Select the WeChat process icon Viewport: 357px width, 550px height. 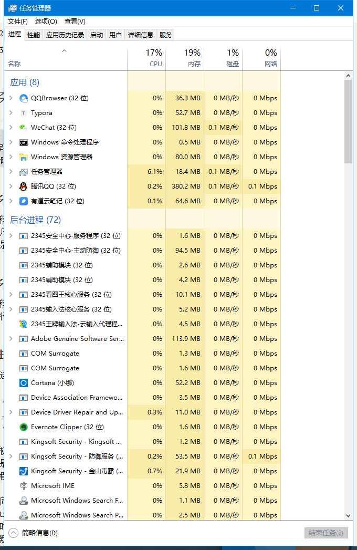pyautogui.click(x=24, y=128)
